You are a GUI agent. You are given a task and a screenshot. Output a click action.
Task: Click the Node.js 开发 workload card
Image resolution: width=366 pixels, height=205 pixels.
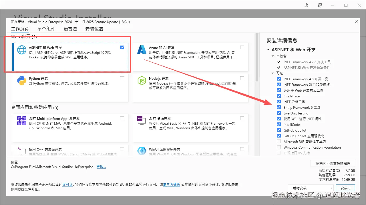coord(190,88)
